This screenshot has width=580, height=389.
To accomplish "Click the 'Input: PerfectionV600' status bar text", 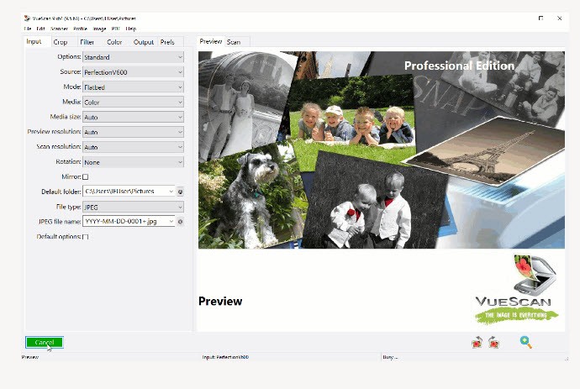I will 225,357.
